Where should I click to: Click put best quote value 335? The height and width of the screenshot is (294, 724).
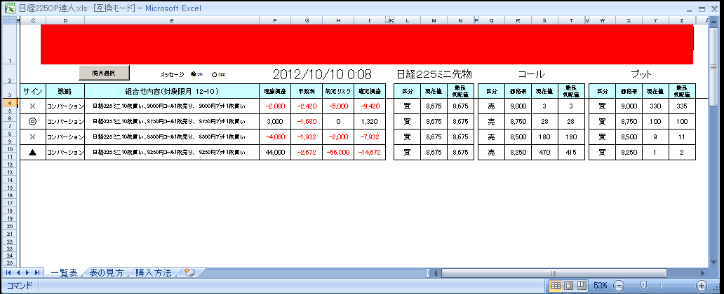pyautogui.click(x=682, y=106)
